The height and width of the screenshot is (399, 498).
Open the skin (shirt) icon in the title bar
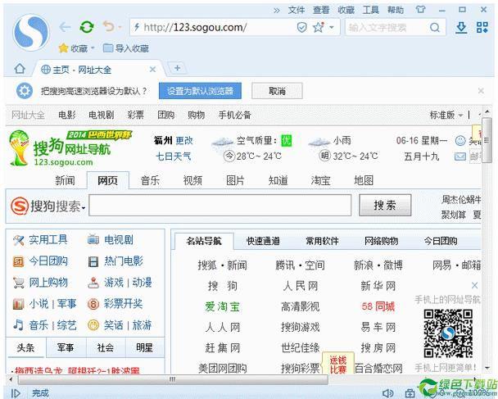(421, 10)
